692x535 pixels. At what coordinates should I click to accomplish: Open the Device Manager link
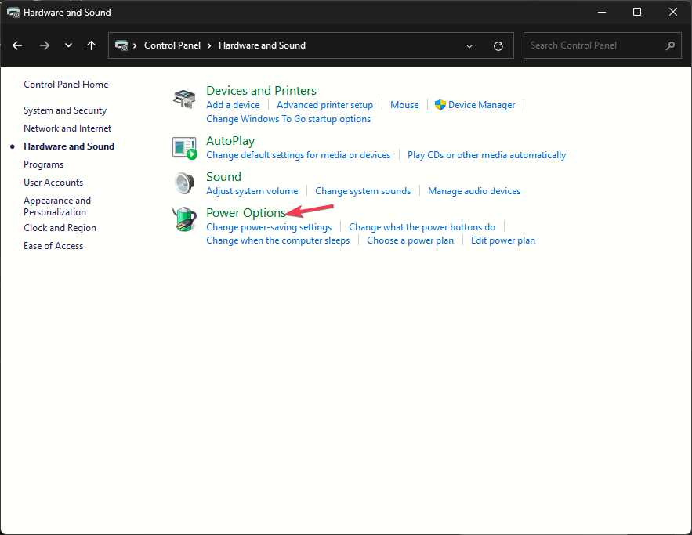[x=481, y=105]
